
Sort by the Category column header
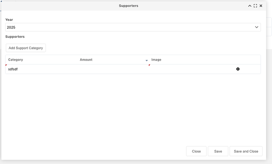click(x=16, y=60)
